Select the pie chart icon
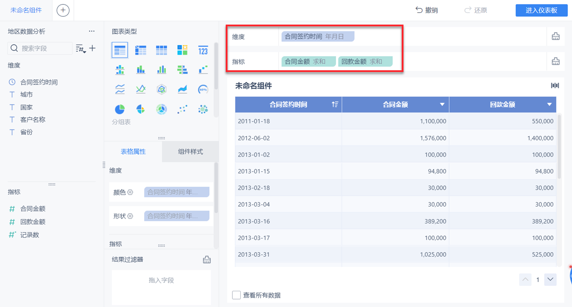The image size is (572, 307). [120, 109]
